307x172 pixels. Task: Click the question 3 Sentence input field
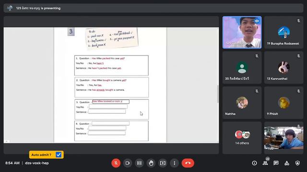pyautogui.click(x=107, y=111)
